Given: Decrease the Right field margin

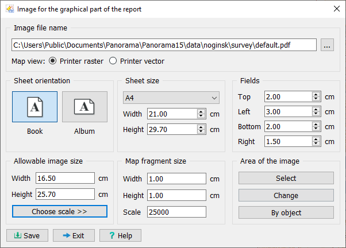Looking at the screenshot, I should click(316, 144).
